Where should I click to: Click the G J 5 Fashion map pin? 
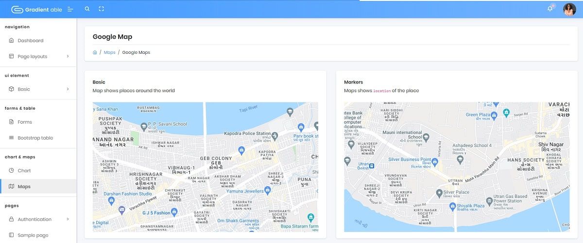174,212
